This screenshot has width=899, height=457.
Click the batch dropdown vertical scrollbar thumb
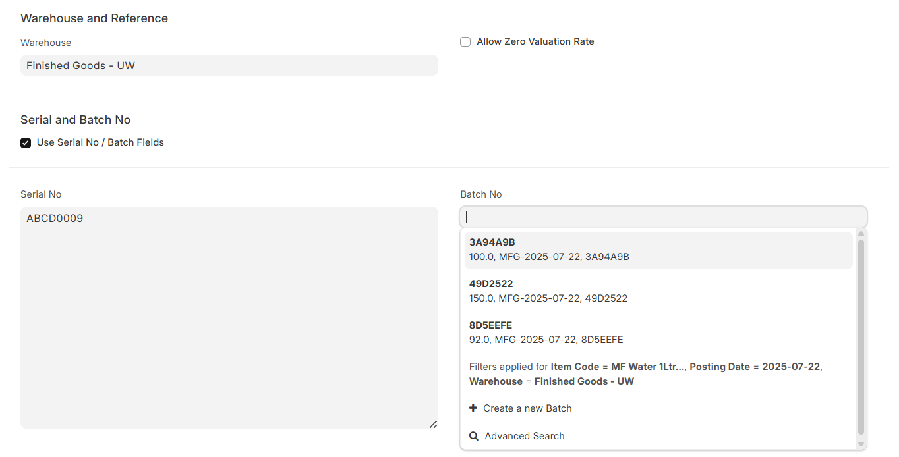[x=861, y=336]
